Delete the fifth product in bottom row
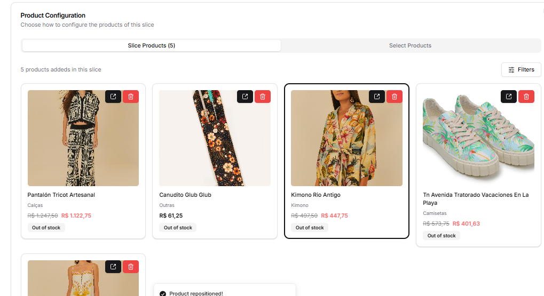 (x=131, y=267)
